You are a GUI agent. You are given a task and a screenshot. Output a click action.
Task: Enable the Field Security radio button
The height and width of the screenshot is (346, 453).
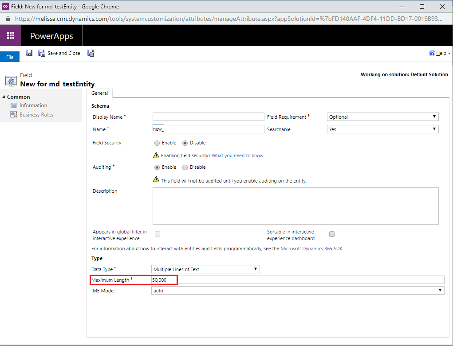click(x=157, y=143)
